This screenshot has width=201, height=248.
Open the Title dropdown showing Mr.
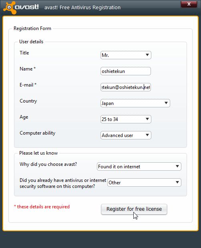tap(126, 55)
